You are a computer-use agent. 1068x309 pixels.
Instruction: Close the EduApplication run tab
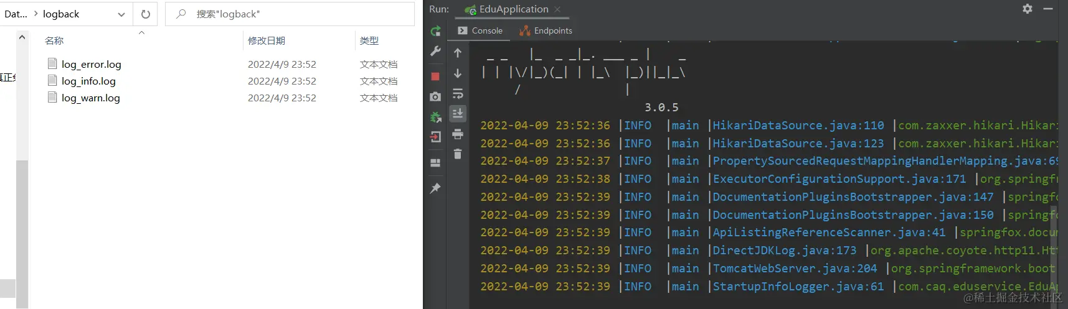click(557, 9)
